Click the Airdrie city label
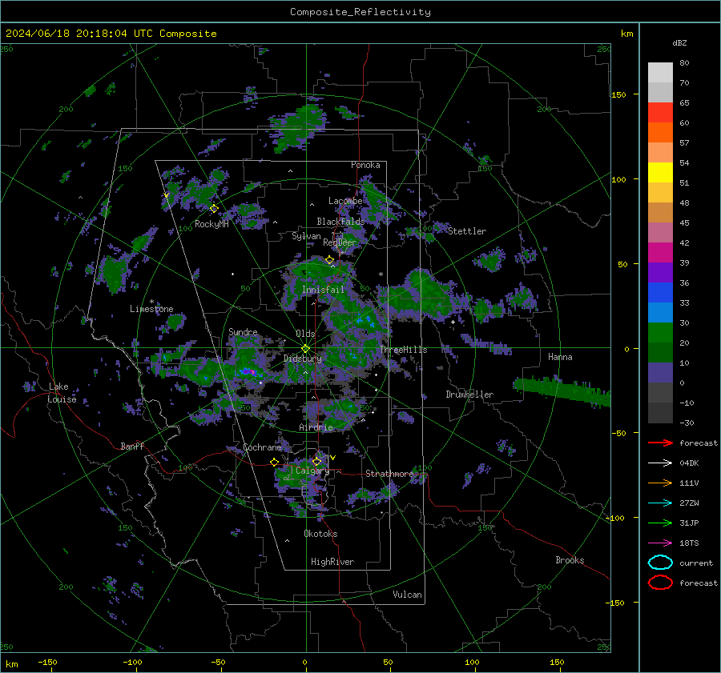The image size is (721, 673). coord(316,427)
